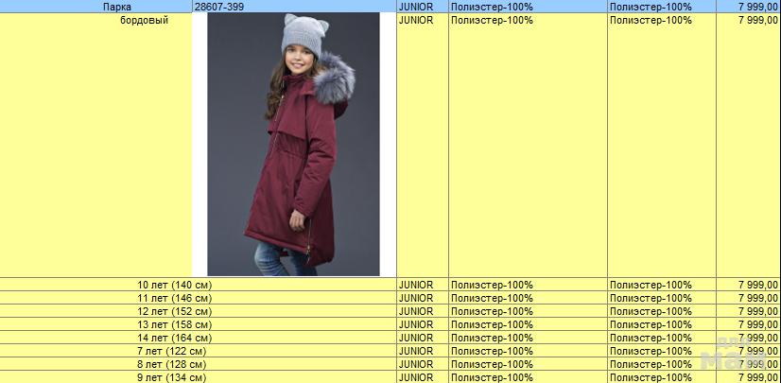This screenshot has width=781, height=383.
Task: Click JUNIOR cell in the blue header row
Action: (x=416, y=7)
